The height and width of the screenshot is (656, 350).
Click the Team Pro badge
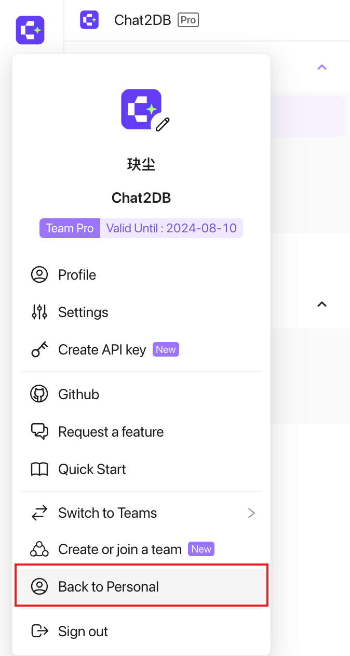pyautogui.click(x=70, y=228)
